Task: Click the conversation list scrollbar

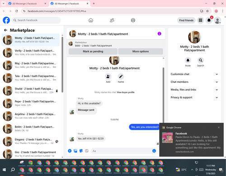Action: 62,64
